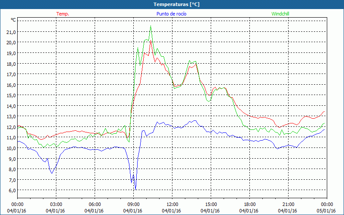The height and width of the screenshot is (215, 344).
Task: Click the green Windchill peak above 21,0
Action: tap(151, 26)
